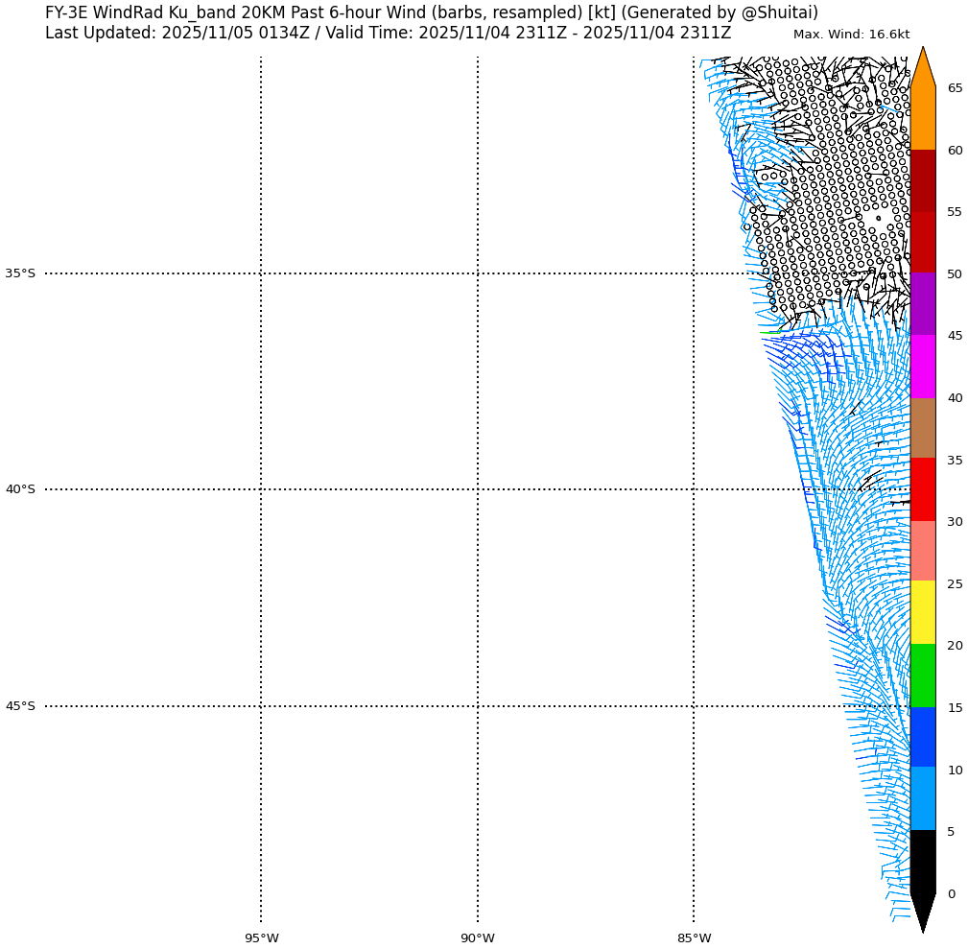This screenshot has width=968, height=949.
Task: Click the 85°W longitude label
Action: pos(694,938)
